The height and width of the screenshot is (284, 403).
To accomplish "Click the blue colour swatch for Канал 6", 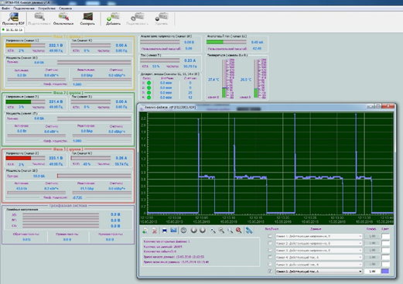I will (385, 271).
